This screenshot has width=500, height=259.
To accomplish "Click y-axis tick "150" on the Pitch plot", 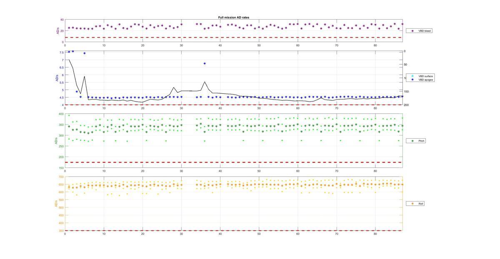I will [61, 168].
